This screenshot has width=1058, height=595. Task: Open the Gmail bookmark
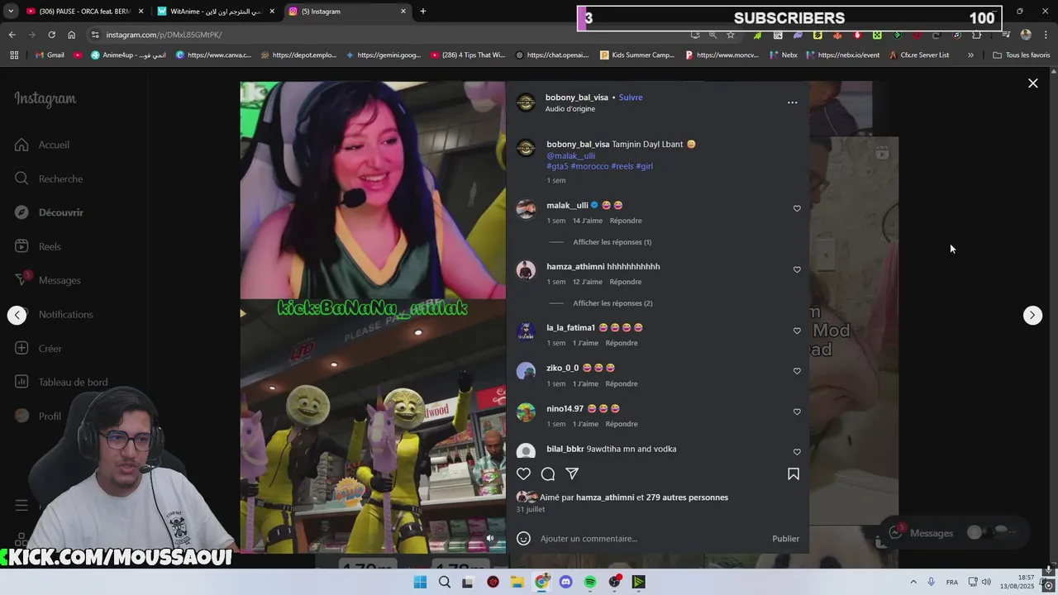click(x=50, y=55)
